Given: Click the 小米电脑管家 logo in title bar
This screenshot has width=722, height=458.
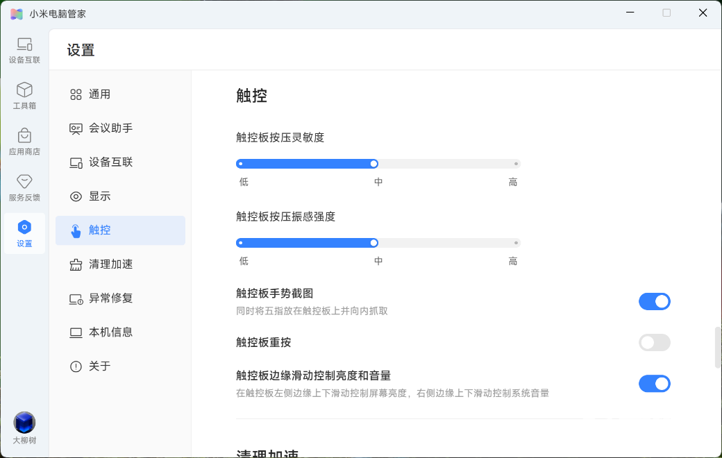Looking at the screenshot, I should click(17, 13).
